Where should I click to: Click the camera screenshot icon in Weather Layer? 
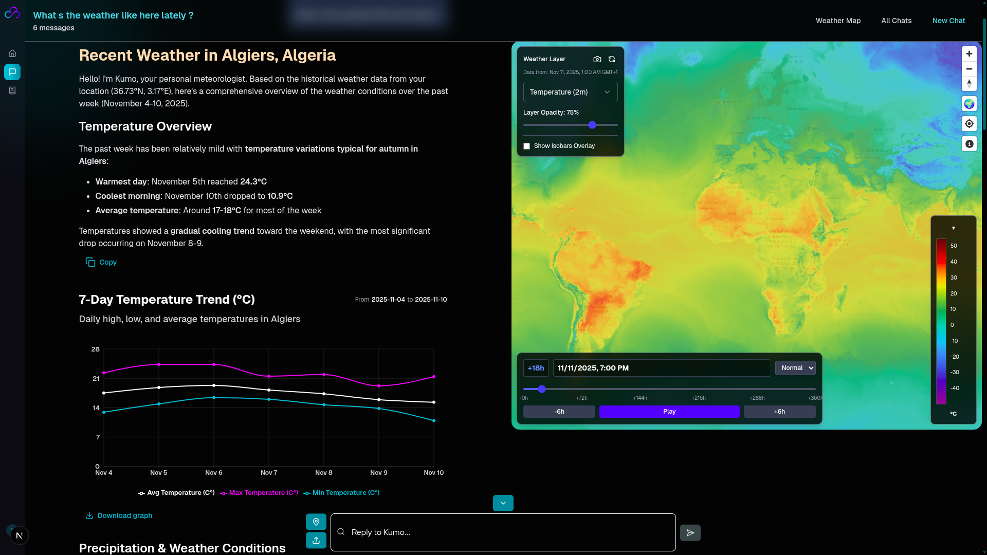click(x=597, y=59)
